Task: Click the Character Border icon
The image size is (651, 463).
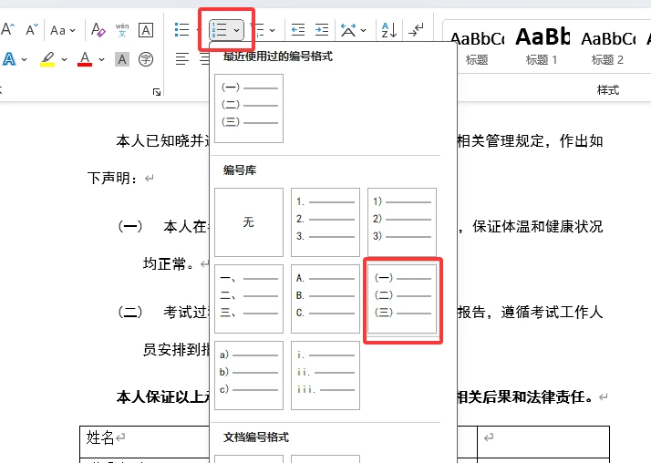Action: (x=146, y=30)
